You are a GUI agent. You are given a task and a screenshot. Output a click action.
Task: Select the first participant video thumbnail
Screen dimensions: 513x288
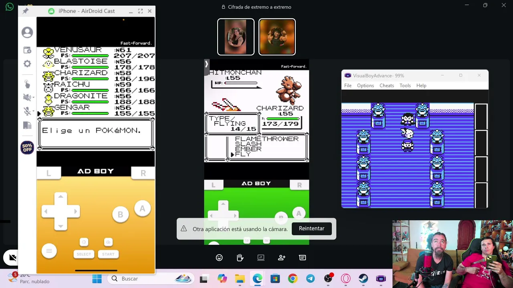tap(236, 37)
